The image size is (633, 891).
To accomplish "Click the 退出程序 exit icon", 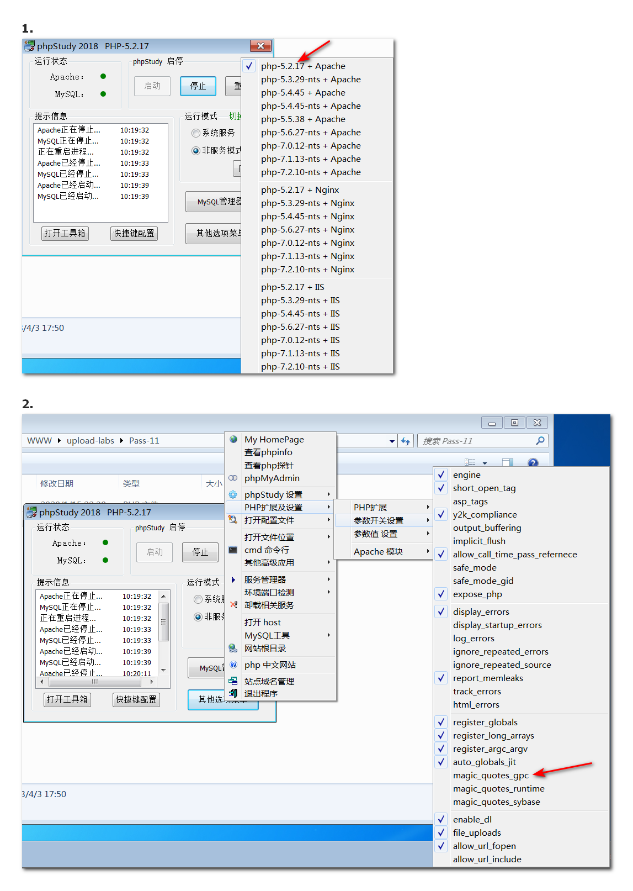I will pos(233,693).
